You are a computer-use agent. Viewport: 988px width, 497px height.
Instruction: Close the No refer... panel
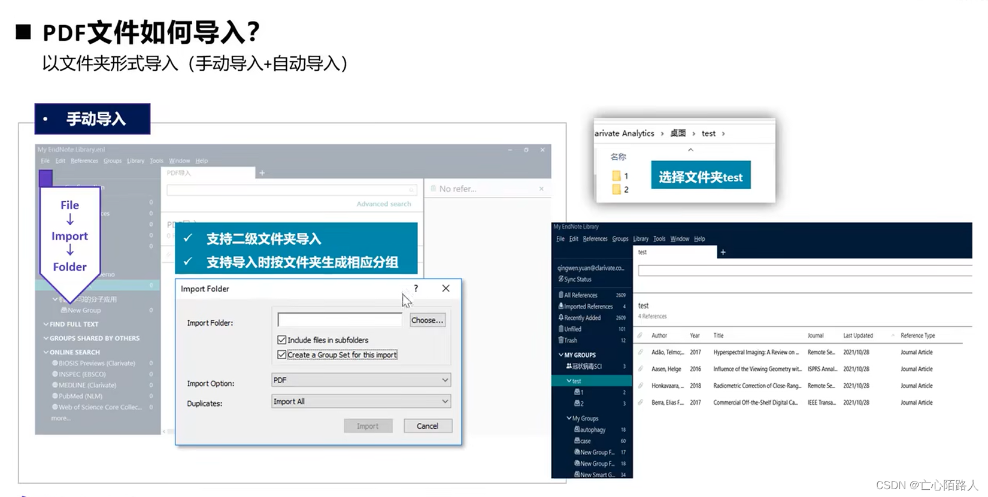pyautogui.click(x=541, y=189)
